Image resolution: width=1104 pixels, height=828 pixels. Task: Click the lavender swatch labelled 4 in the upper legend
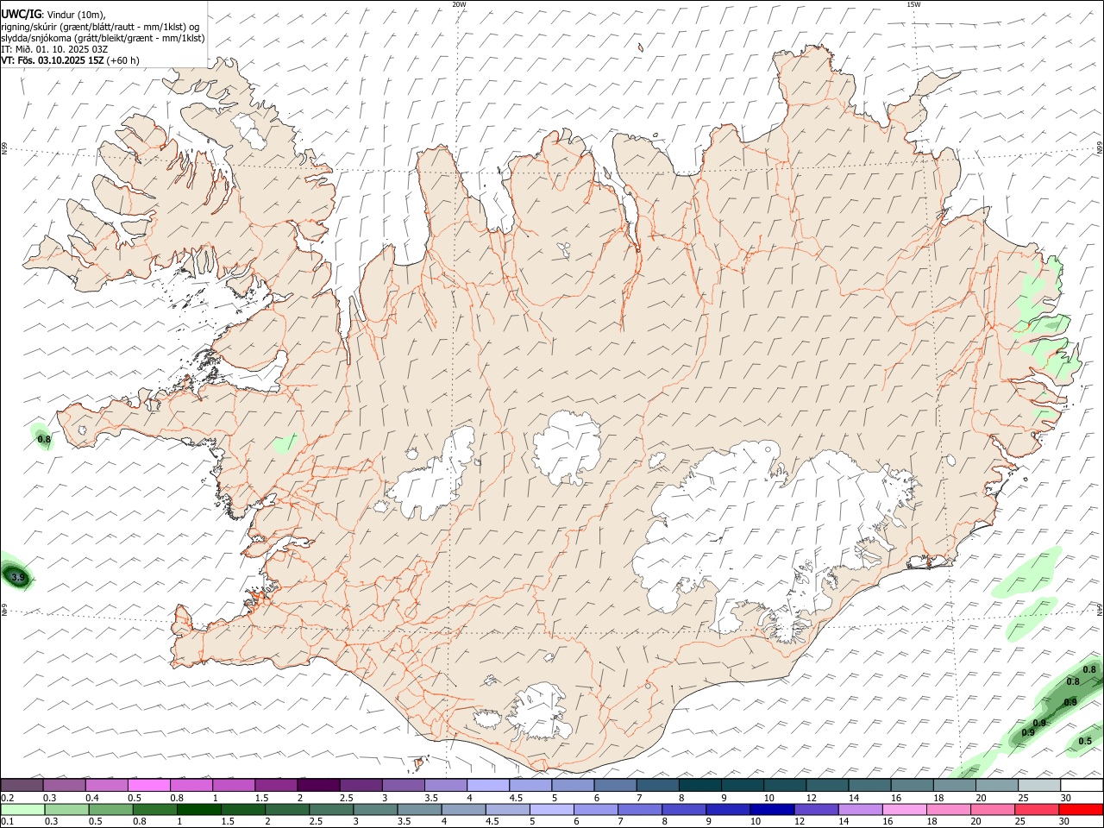pyautogui.click(x=488, y=785)
